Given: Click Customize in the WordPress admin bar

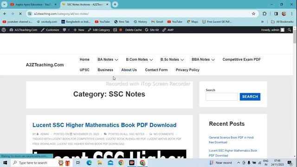Looking at the screenshot, I should coord(50,30).
